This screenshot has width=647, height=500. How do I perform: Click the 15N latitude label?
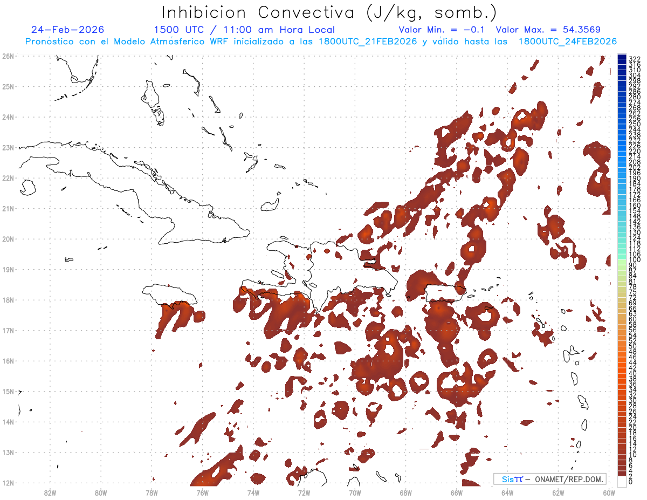(8, 391)
